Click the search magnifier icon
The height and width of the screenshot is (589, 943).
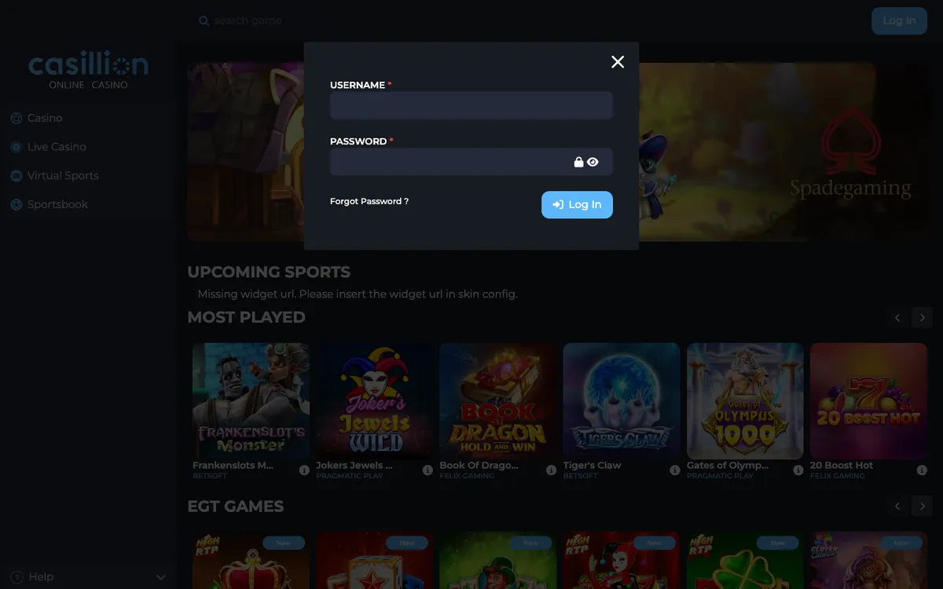(204, 21)
